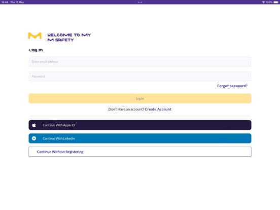The image size is (280, 210).
Task: Tap the status bar clock
Action: coord(5,2)
